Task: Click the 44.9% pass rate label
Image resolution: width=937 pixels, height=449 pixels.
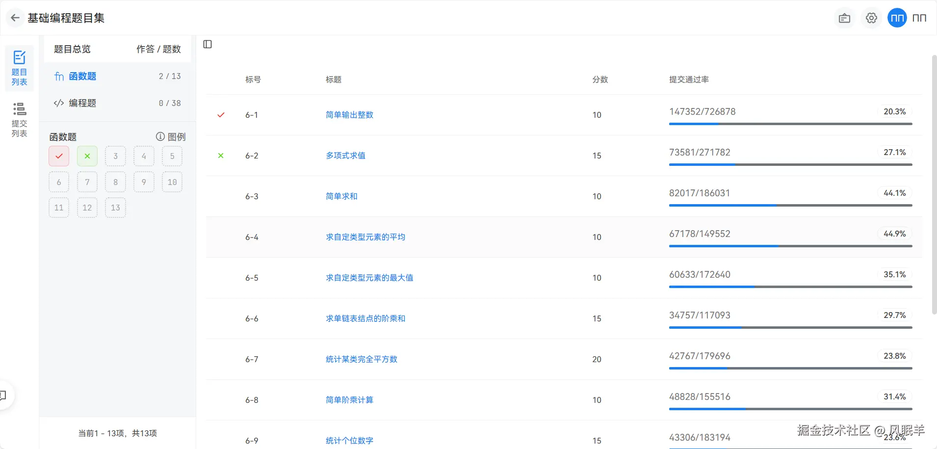Action: (x=895, y=234)
